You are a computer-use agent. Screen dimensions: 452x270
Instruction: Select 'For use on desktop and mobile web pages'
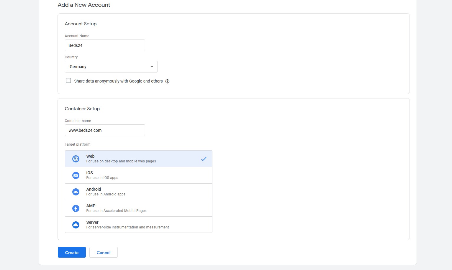coord(121,161)
